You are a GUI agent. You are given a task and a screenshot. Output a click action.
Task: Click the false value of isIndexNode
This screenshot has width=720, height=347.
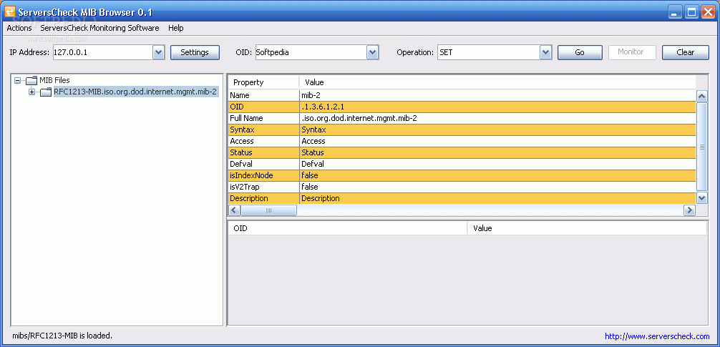coord(497,176)
